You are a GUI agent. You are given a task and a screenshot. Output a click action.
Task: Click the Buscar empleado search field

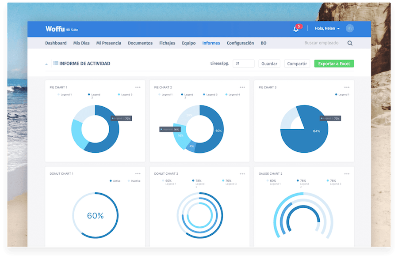click(x=321, y=43)
